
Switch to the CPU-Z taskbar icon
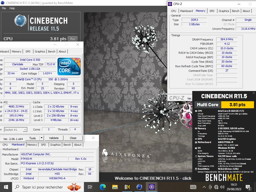tap(152, 187)
